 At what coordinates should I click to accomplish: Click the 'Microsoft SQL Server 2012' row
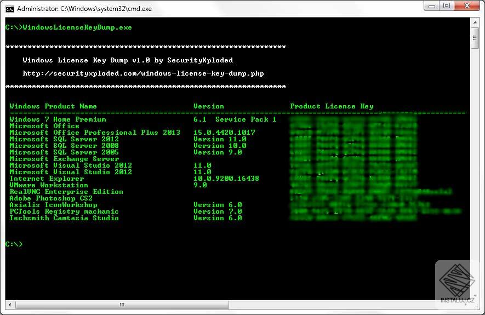[64, 139]
